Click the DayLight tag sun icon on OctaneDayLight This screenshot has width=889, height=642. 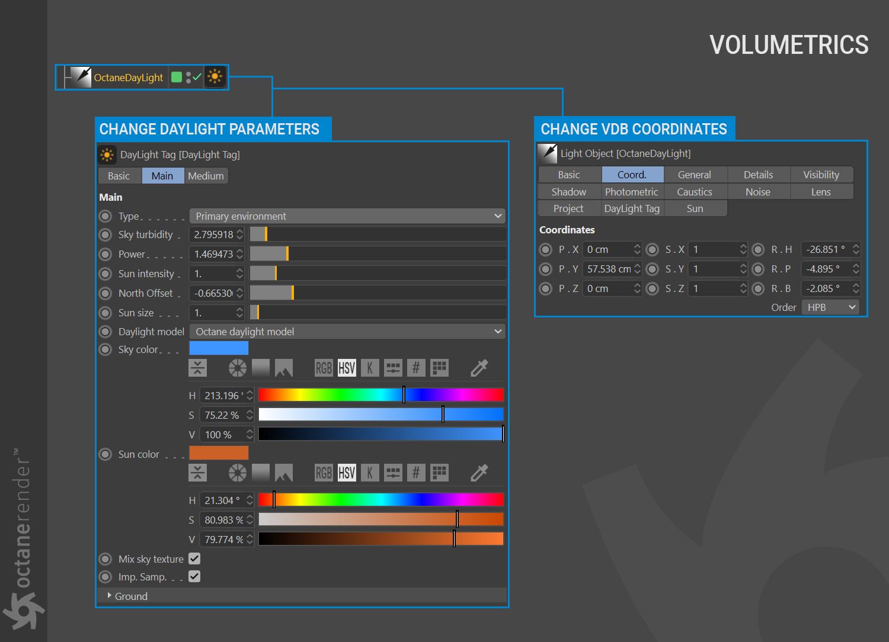pos(215,77)
